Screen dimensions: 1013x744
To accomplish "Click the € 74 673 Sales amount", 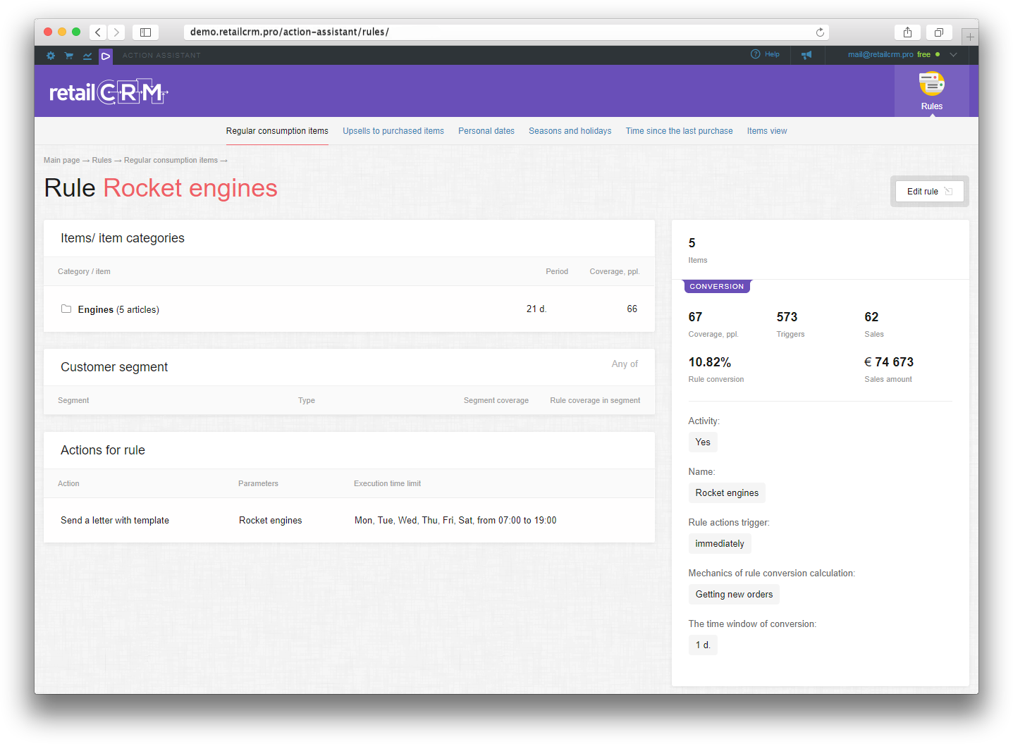I will pos(889,362).
